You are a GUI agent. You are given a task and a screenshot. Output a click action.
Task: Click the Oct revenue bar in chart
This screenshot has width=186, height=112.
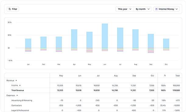click(166, 43)
